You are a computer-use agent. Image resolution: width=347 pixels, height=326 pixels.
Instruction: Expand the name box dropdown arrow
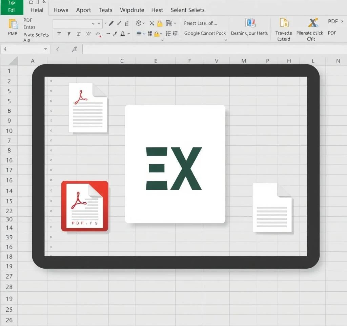pyautogui.click(x=46, y=49)
